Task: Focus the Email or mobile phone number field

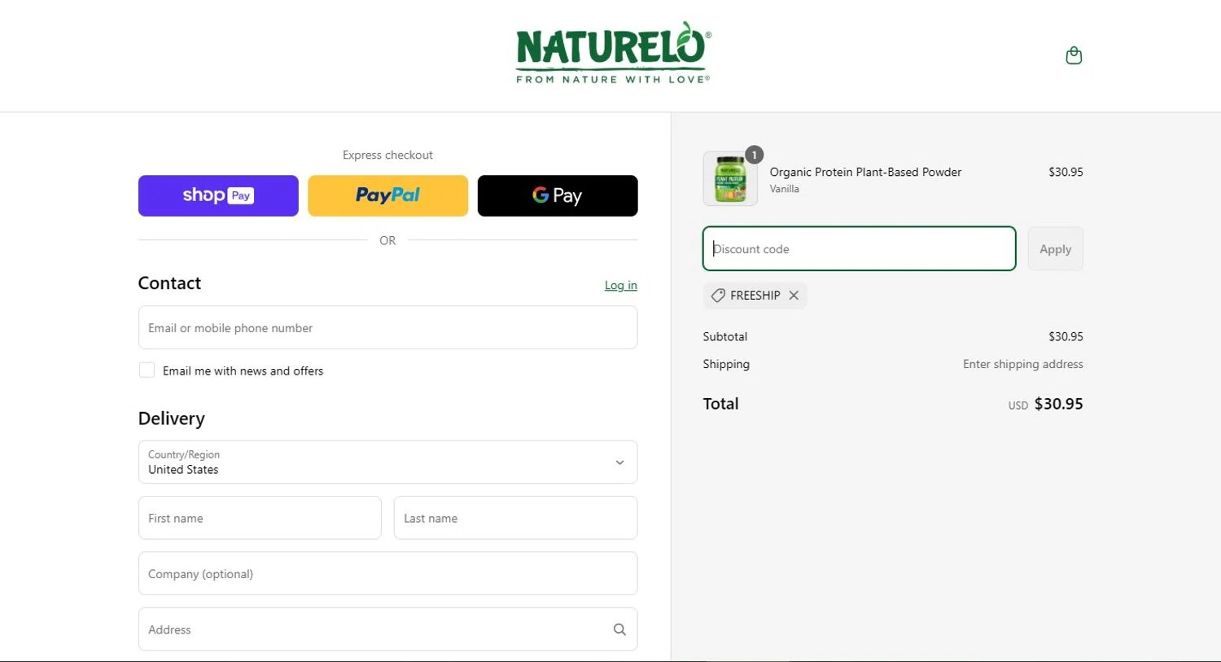Action: tap(387, 327)
